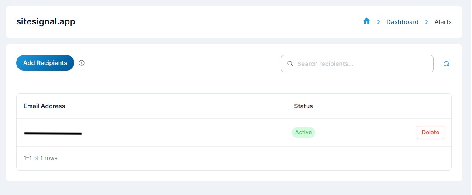The height and width of the screenshot is (195, 472).
Task: Focus the Search recipients field
Action: pyautogui.click(x=362, y=64)
